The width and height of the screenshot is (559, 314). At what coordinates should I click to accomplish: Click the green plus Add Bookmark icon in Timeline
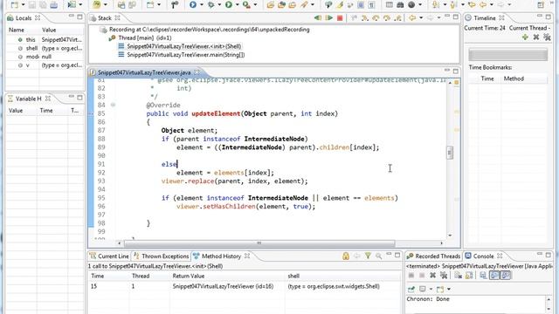coord(525,37)
